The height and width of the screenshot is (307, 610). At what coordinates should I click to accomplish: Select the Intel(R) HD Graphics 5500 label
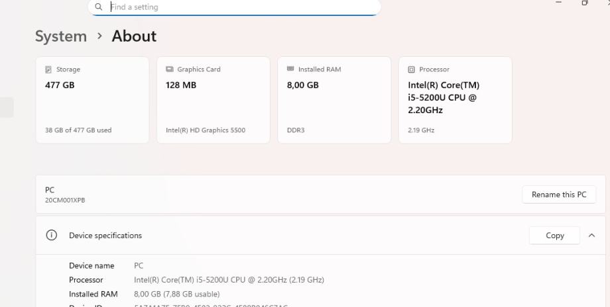point(206,130)
